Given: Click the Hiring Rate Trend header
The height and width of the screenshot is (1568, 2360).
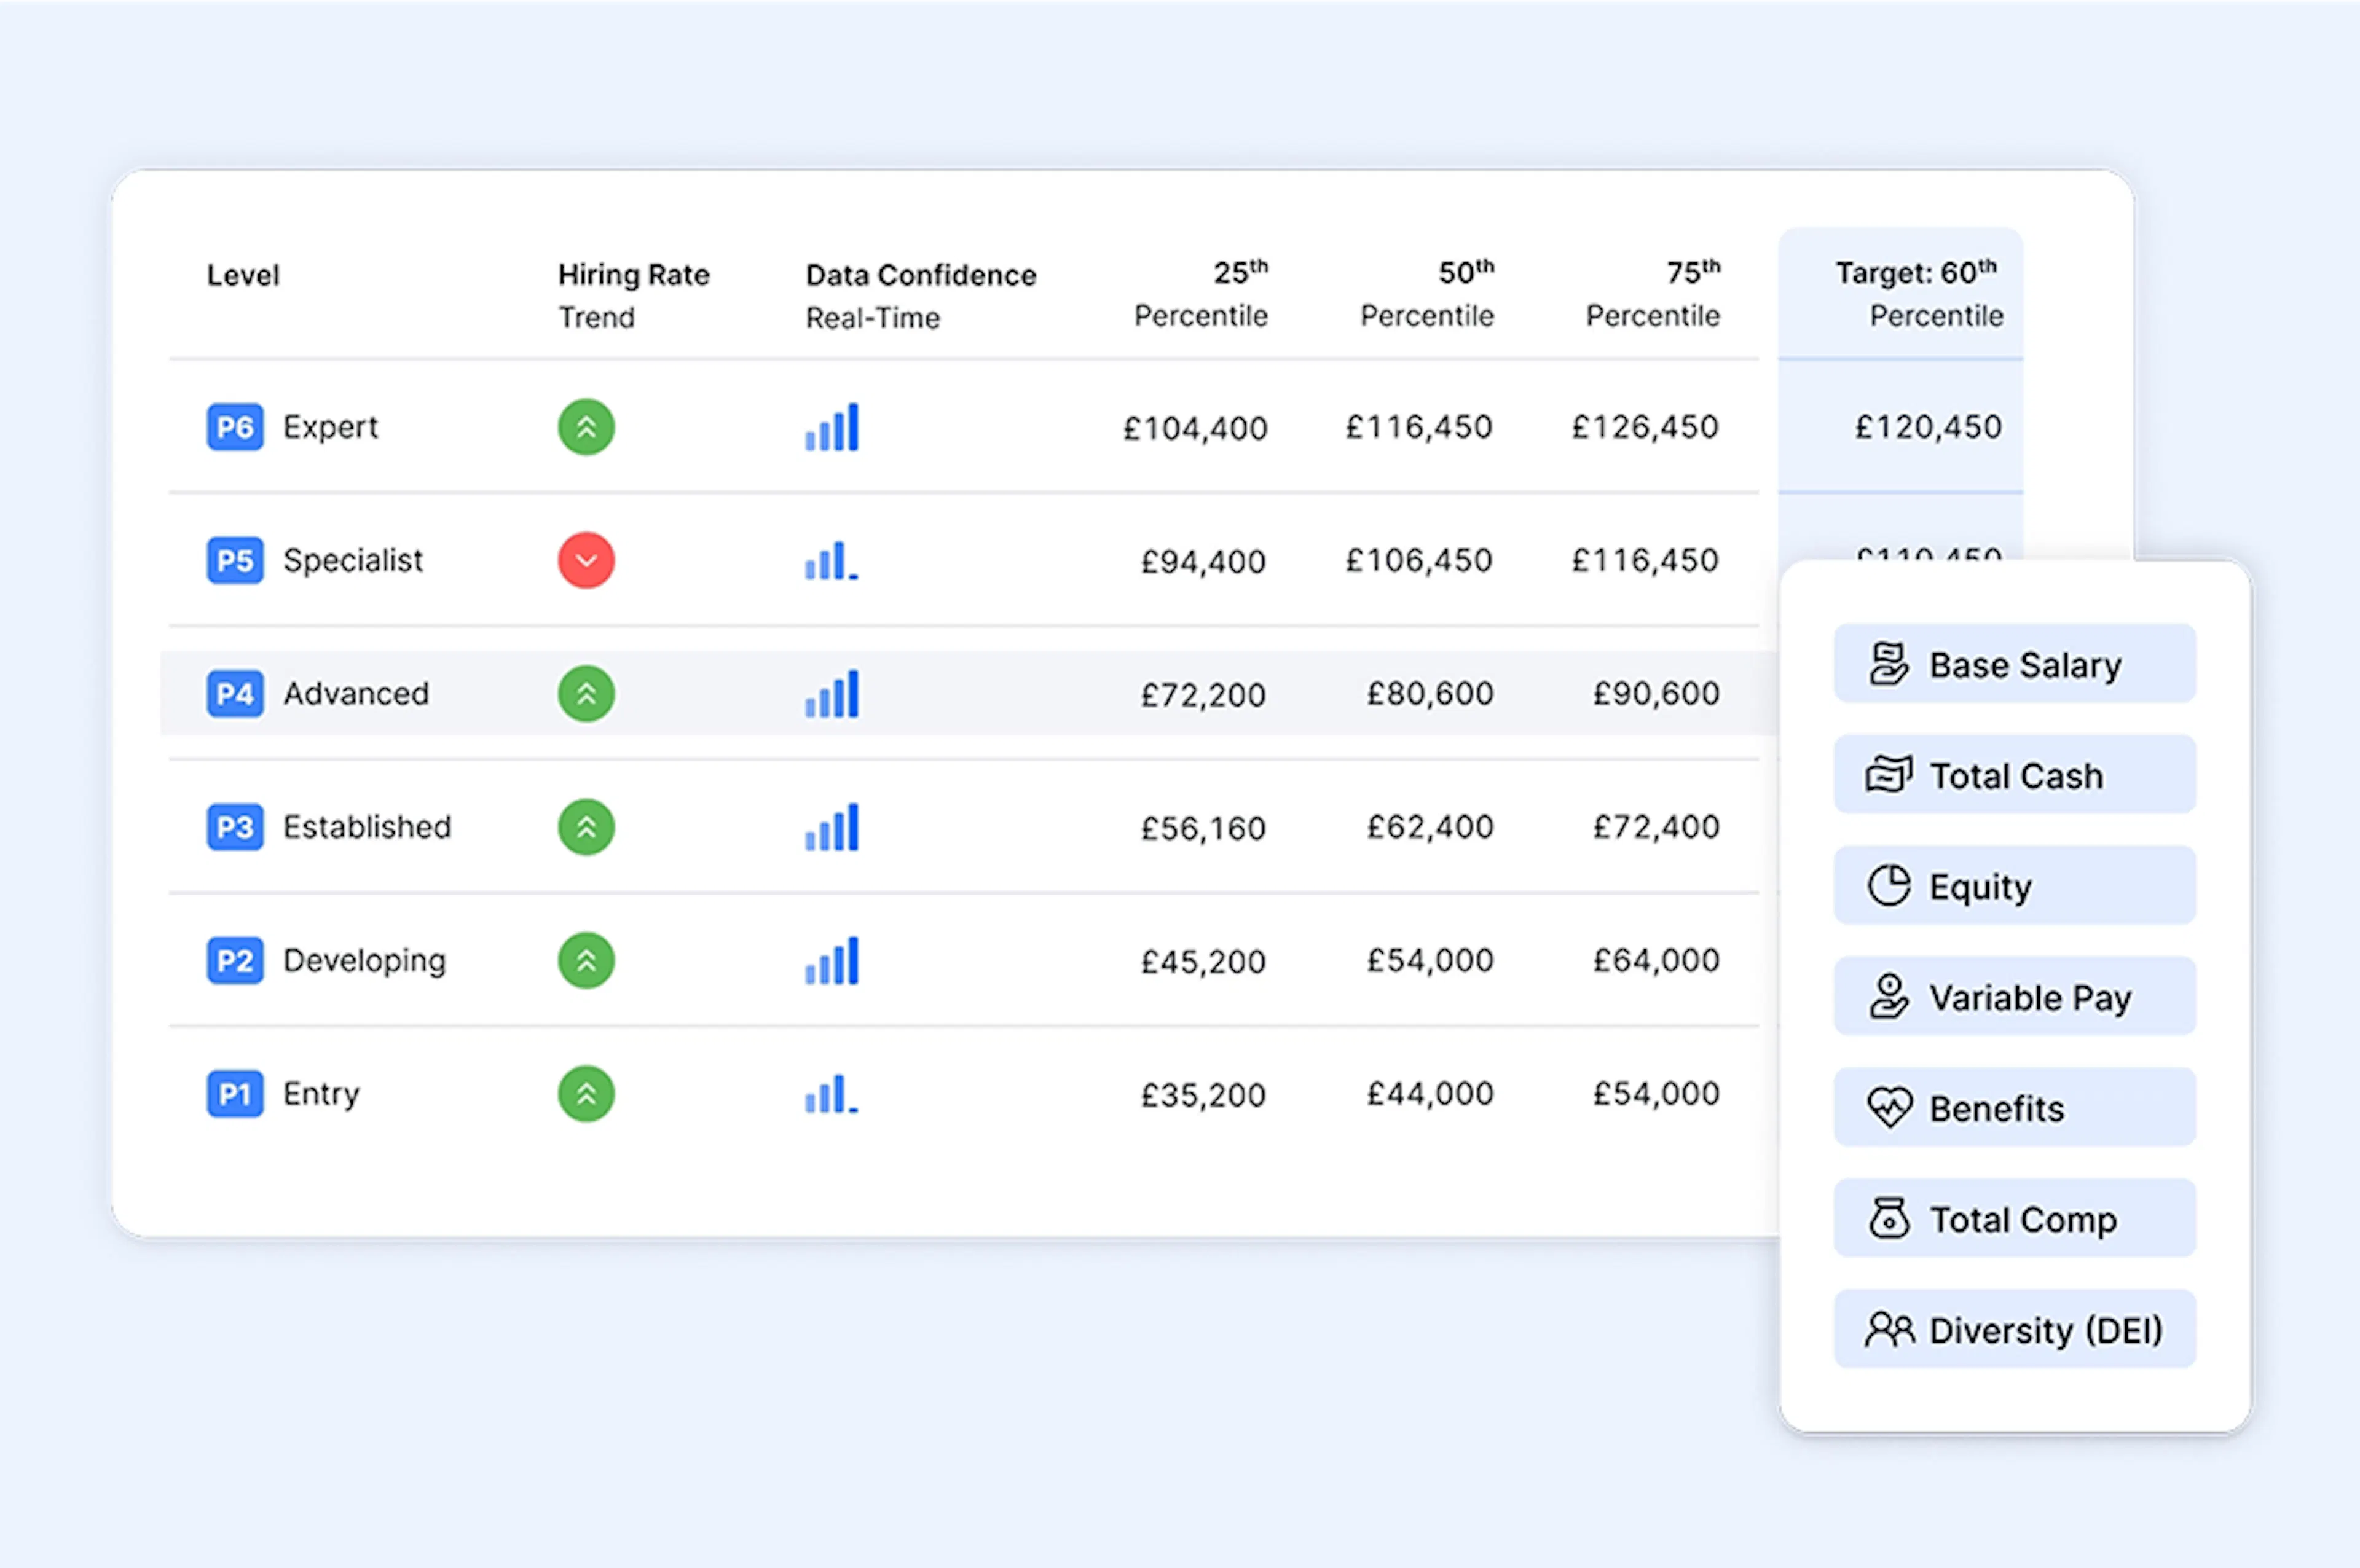Looking at the screenshot, I should click(x=633, y=295).
